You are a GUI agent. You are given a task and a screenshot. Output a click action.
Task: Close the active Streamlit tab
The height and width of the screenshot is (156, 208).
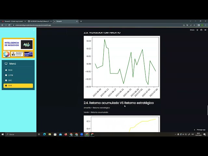coord(77,21)
